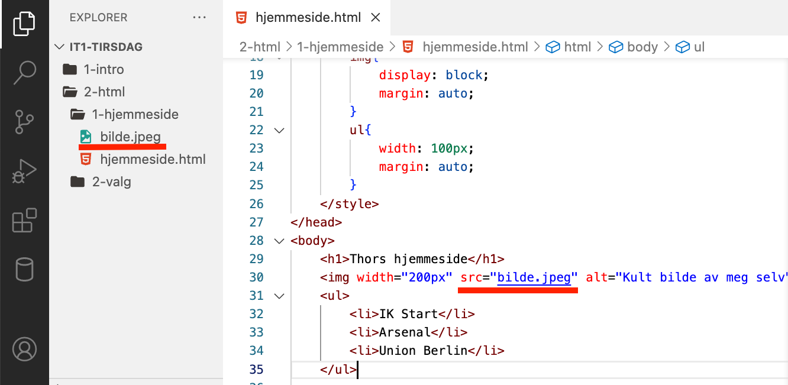Click the alt attribute text 'Kult bilde'

tap(660, 277)
